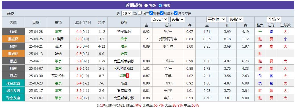Uncheck the 挪威杯 checkbox
The height and width of the screenshot is (108, 295).
[x=162, y=13]
